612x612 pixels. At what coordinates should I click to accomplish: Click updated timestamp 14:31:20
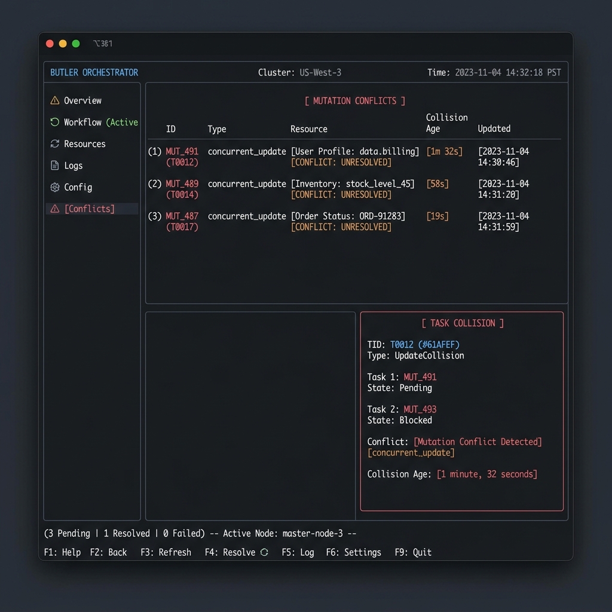tap(499, 195)
